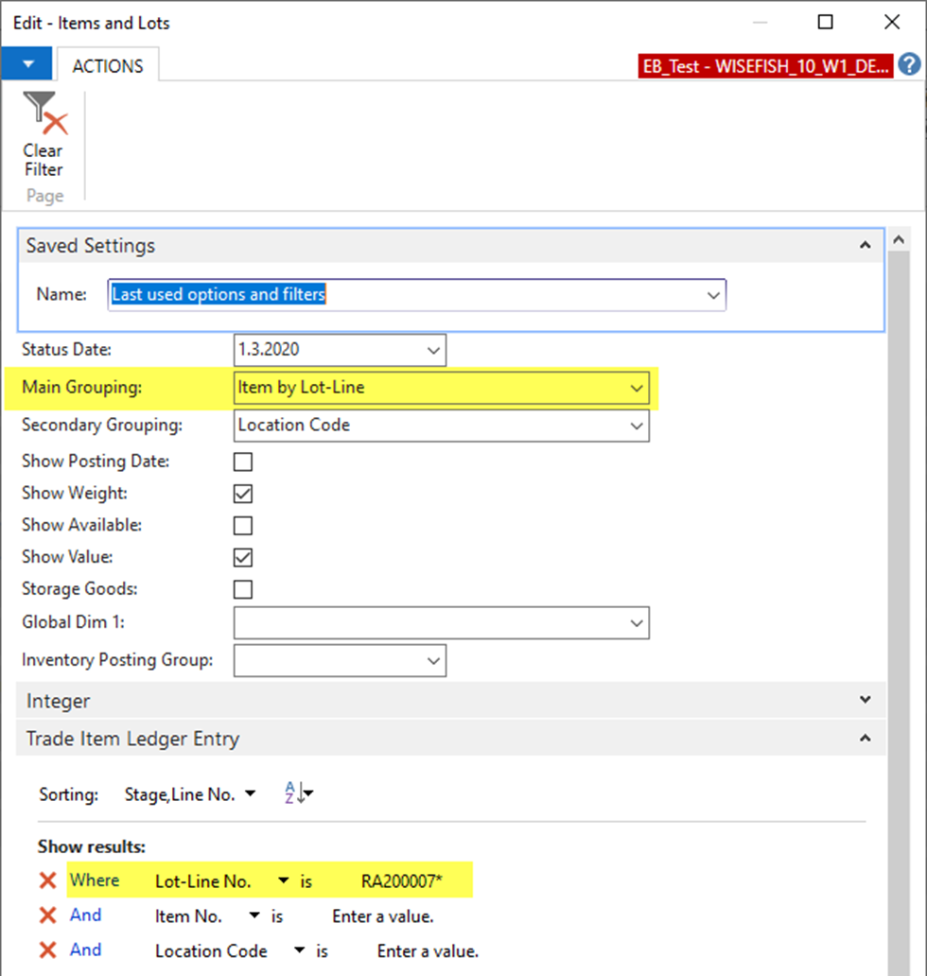927x976 pixels.
Task: Delete the Item No. filter row
Action: click(47, 915)
